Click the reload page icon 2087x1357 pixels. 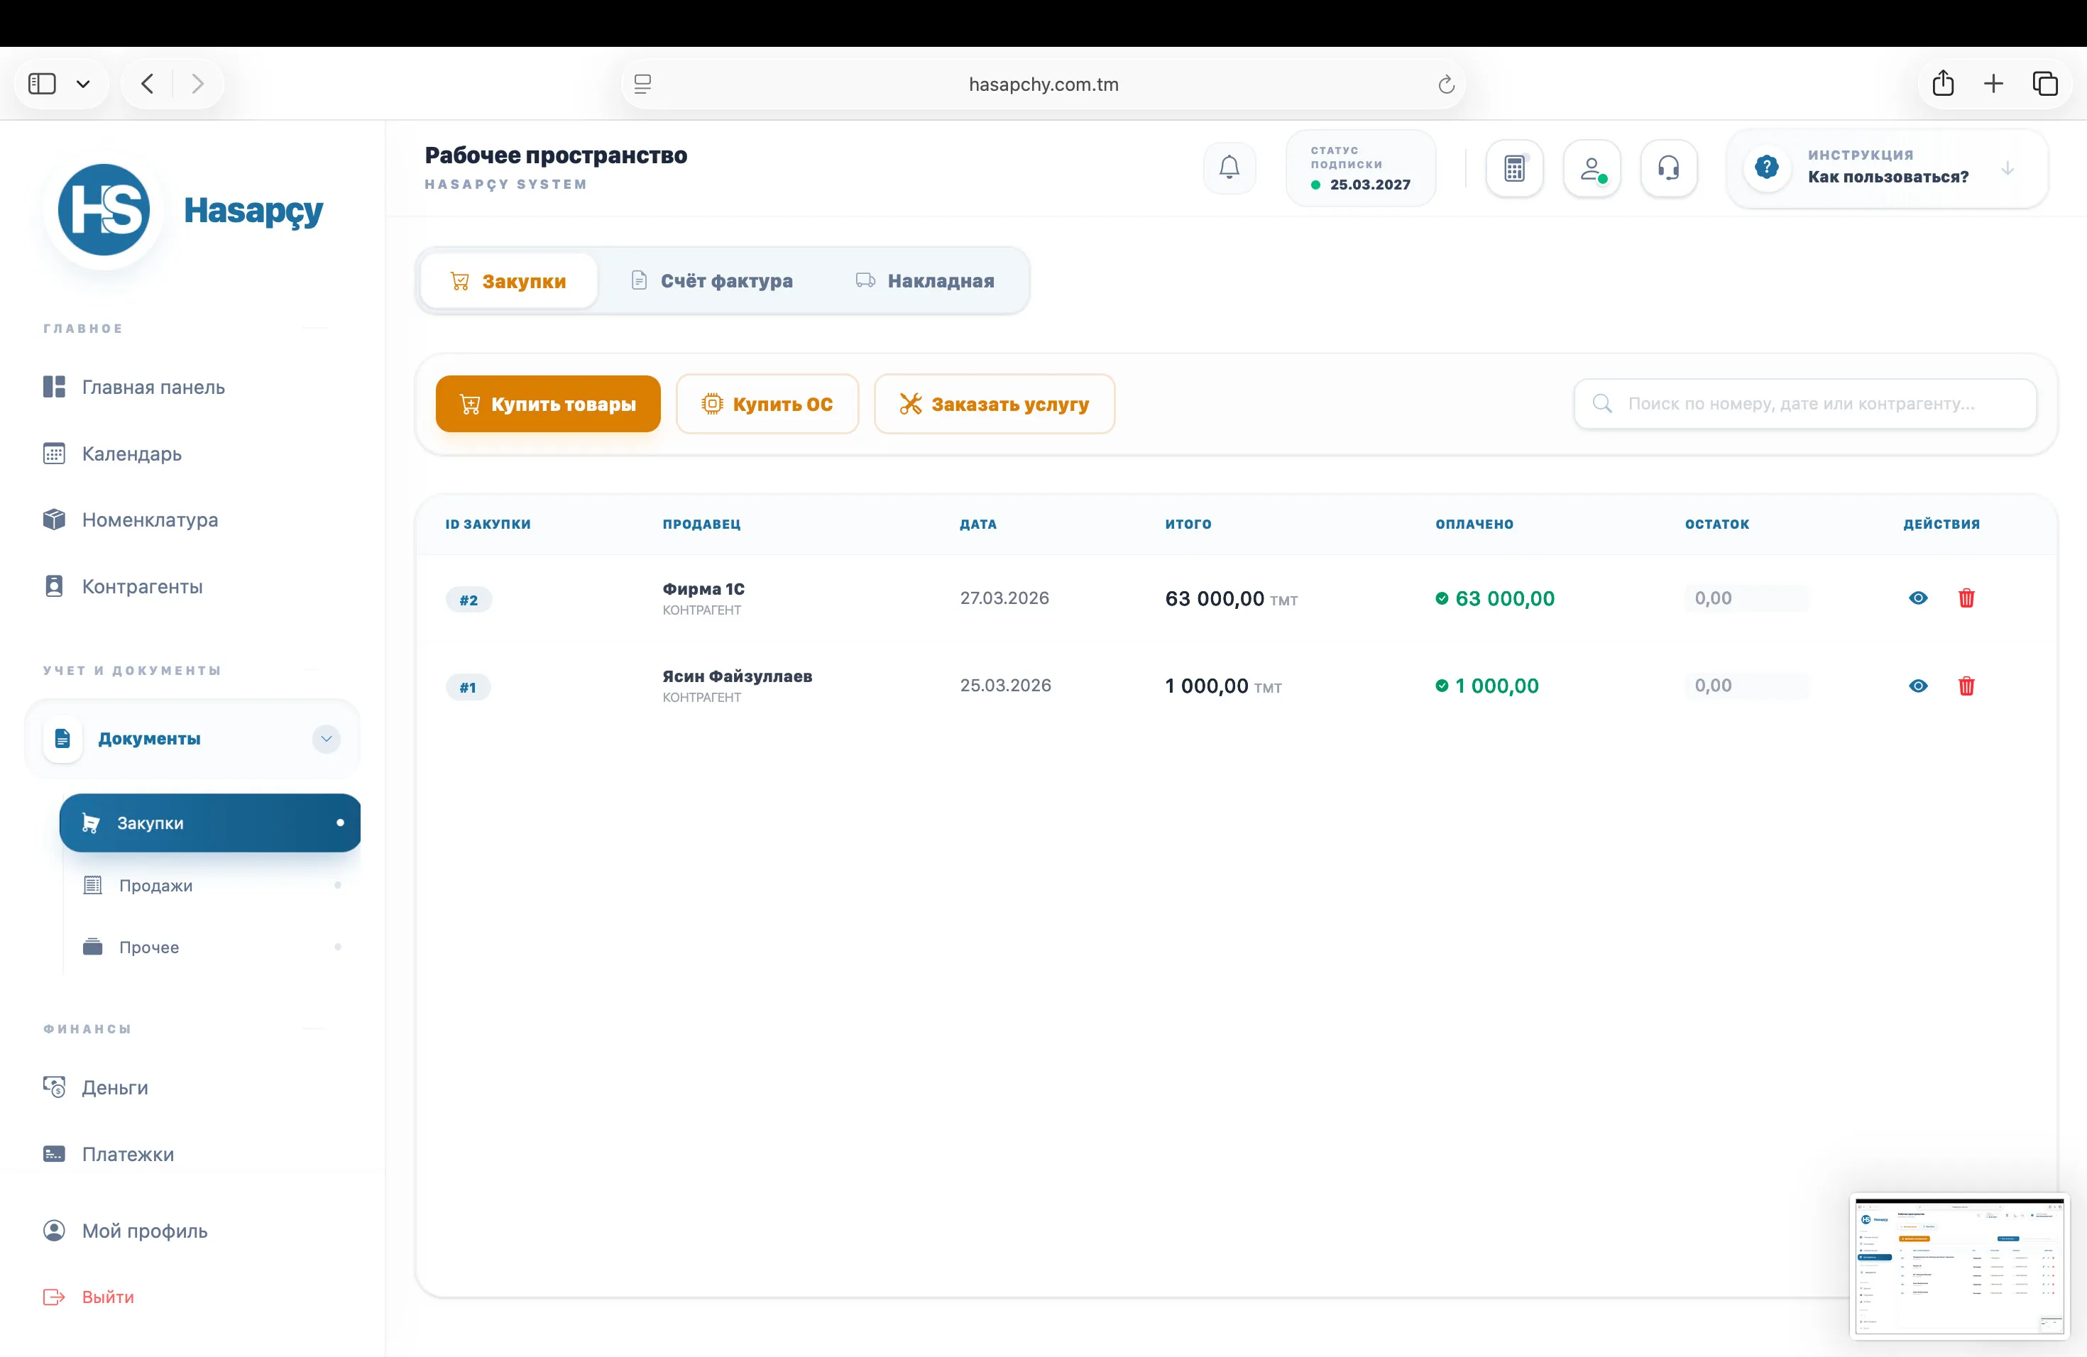point(1446,84)
